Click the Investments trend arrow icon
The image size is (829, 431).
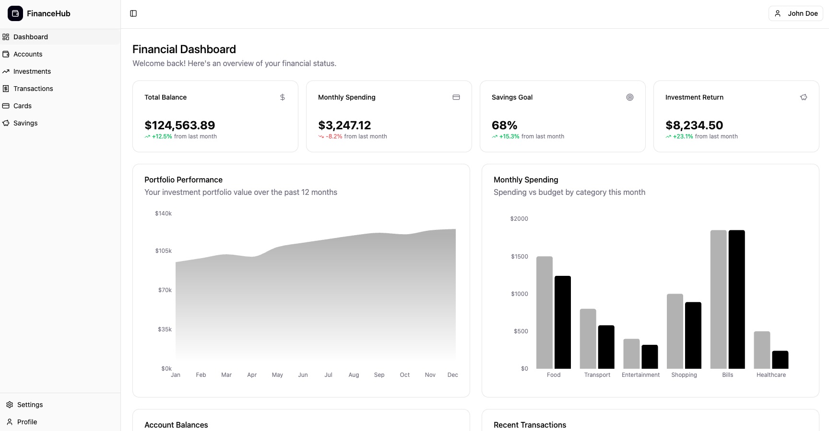point(6,71)
